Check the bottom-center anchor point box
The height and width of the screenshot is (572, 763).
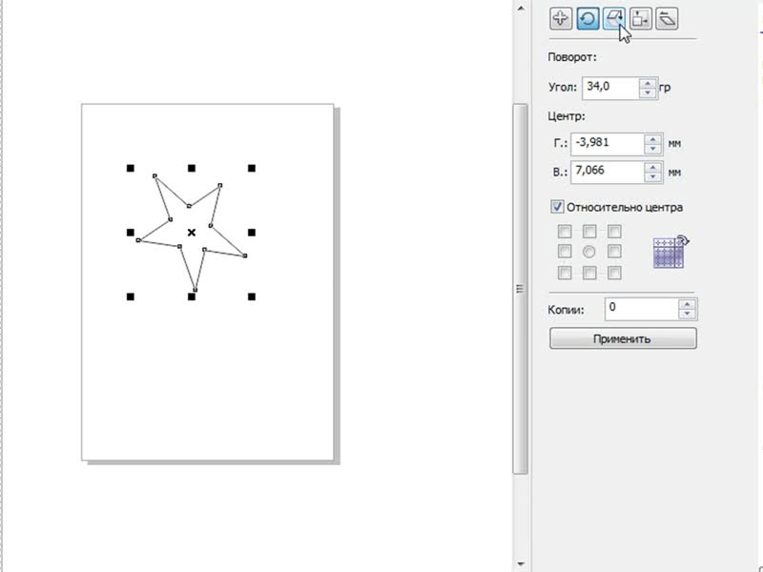(x=589, y=273)
